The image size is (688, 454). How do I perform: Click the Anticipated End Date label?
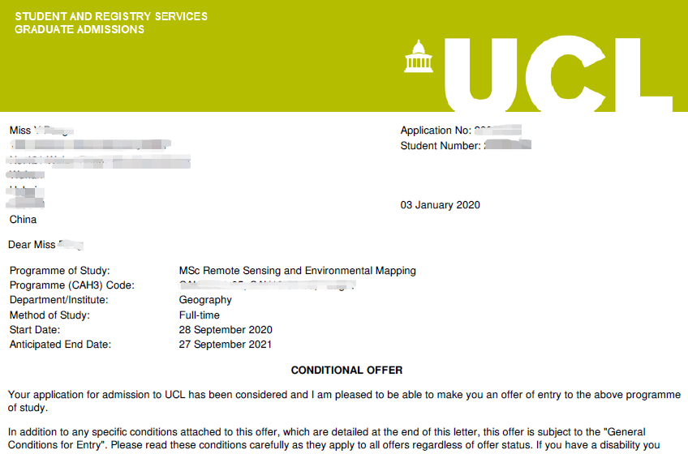61,345
